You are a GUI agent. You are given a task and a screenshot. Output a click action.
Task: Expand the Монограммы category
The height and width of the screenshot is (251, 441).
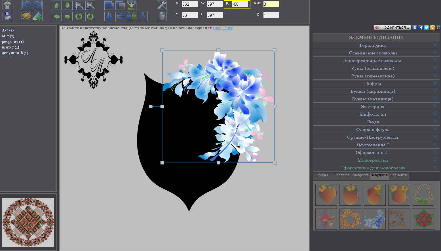coord(372,160)
